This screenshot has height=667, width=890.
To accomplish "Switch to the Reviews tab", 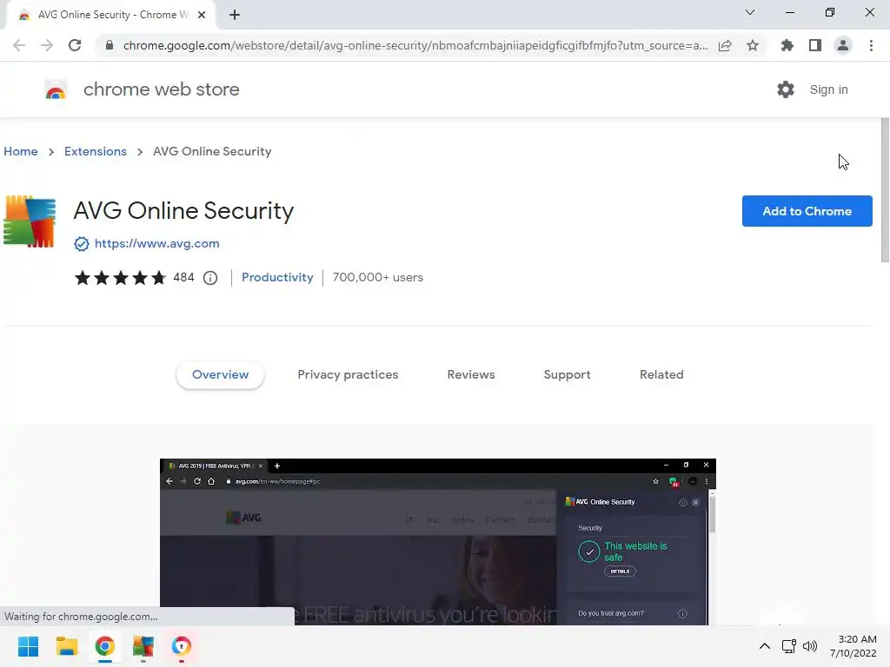I will tap(471, 375).
